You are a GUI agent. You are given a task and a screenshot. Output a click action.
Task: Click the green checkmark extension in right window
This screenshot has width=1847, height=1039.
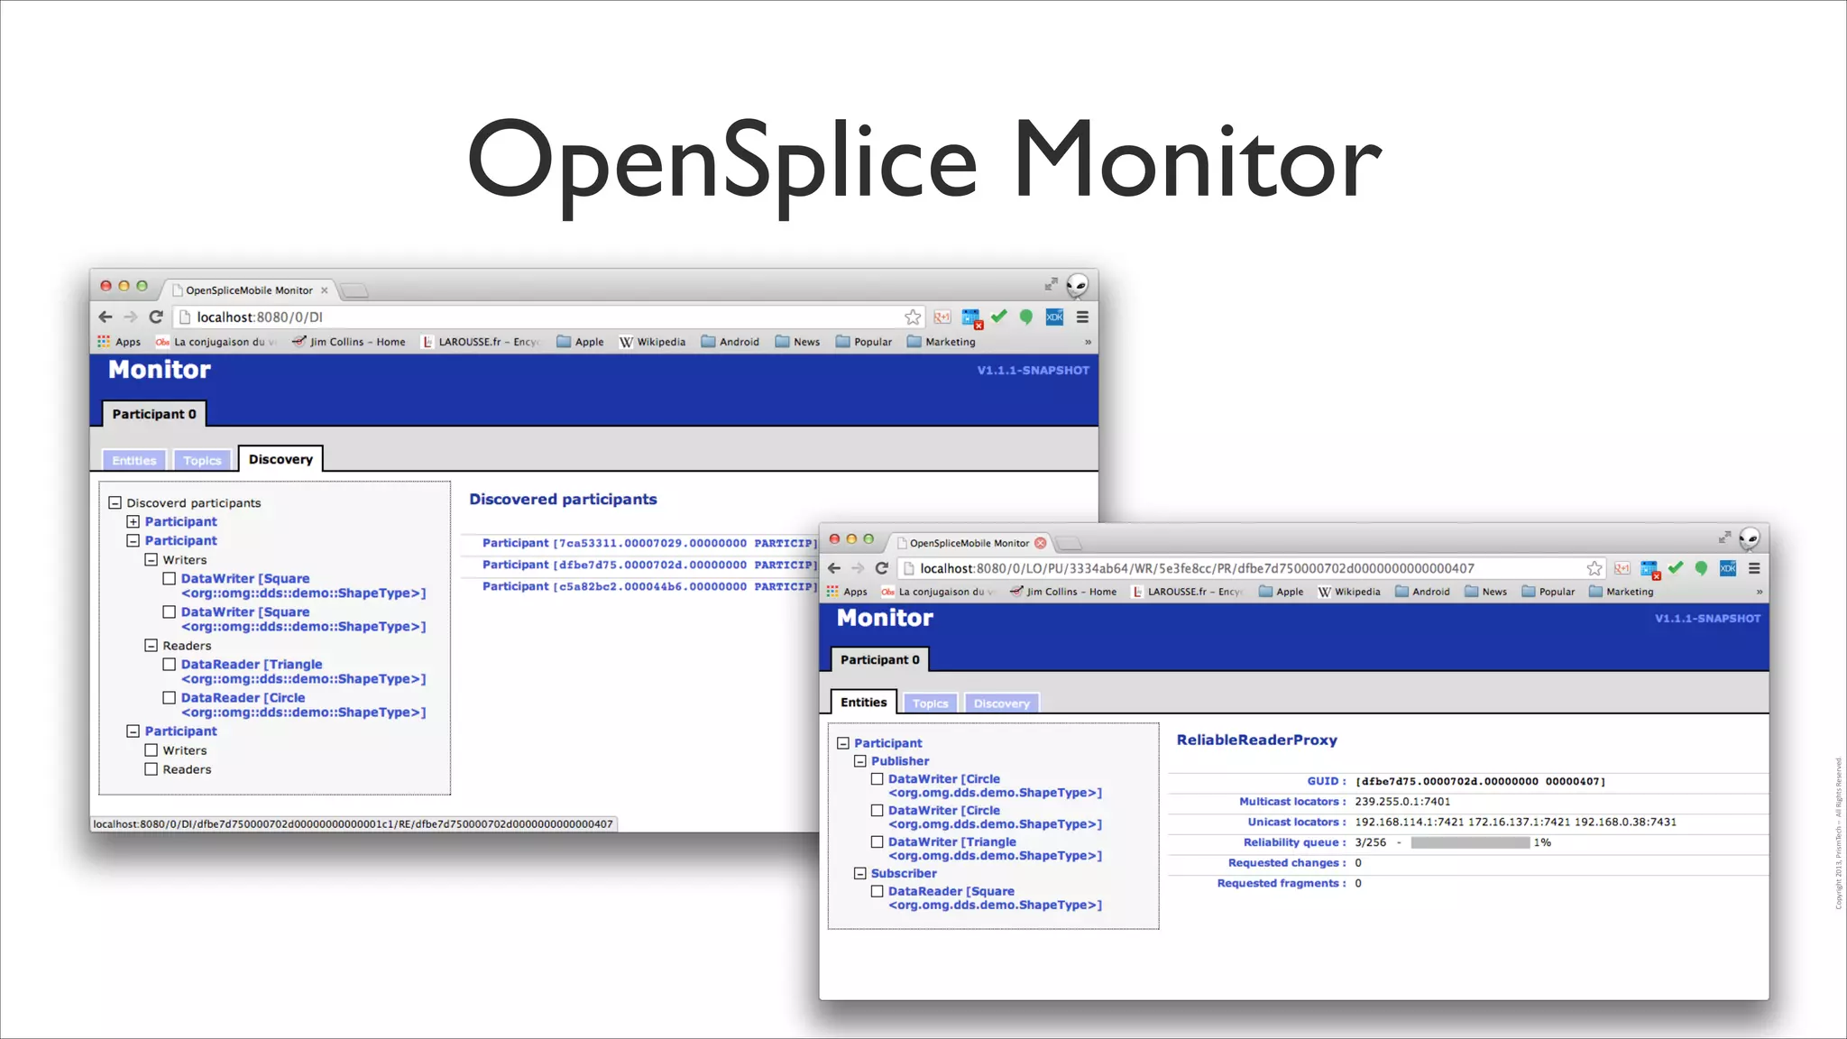click(1676, 567)
